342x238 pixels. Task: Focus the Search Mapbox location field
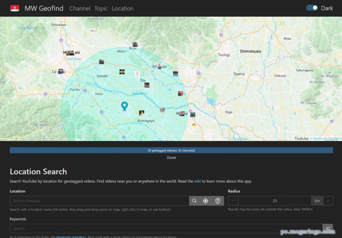(99, 201)
